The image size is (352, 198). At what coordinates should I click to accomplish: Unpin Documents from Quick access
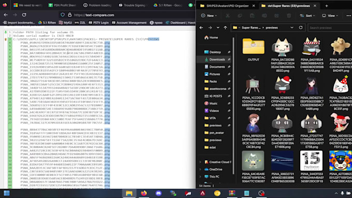[229, 67]
